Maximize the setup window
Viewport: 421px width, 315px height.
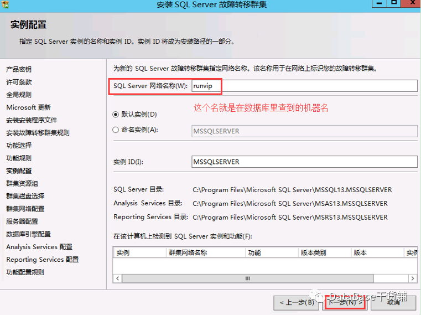click(x=393, y=3)
